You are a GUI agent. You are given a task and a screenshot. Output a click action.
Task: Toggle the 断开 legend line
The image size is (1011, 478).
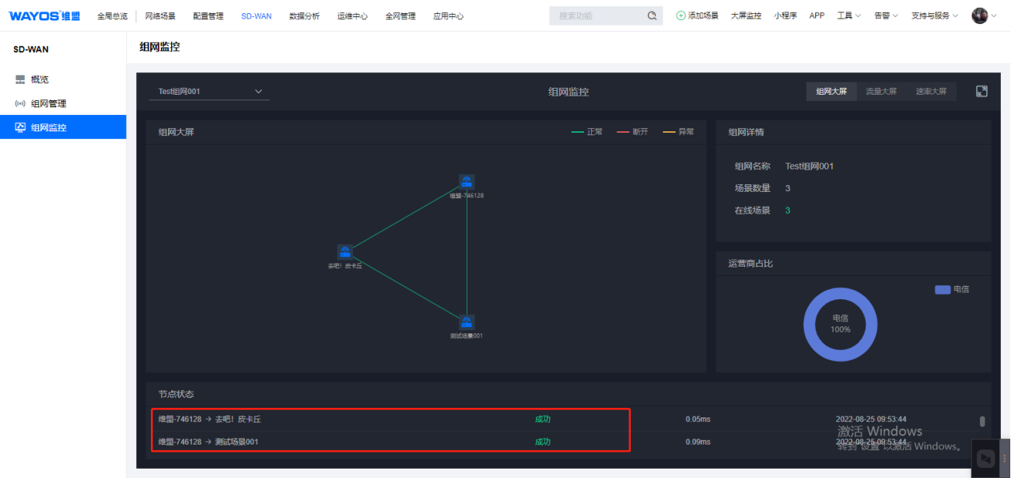pos(623,132)
